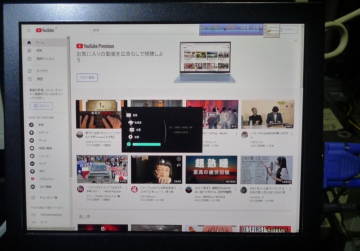Dismiss the YouTube Premium banner
The width and height of the screenshot is (360, 251).
[296, 41]
